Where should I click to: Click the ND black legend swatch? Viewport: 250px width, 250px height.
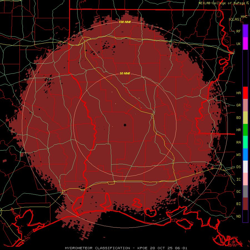pos(245,216)
